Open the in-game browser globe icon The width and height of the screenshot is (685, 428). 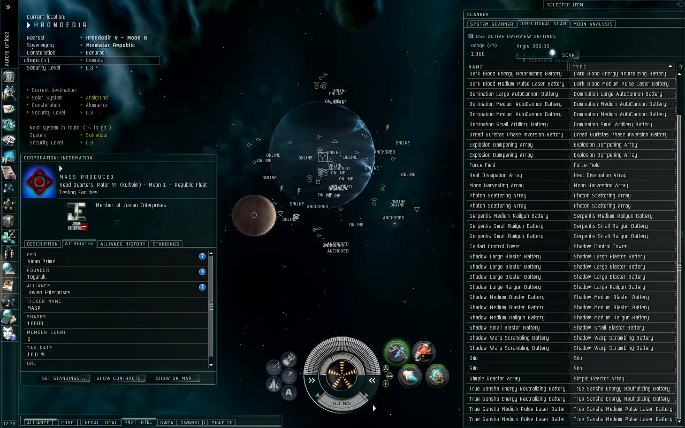pos(9,269)
